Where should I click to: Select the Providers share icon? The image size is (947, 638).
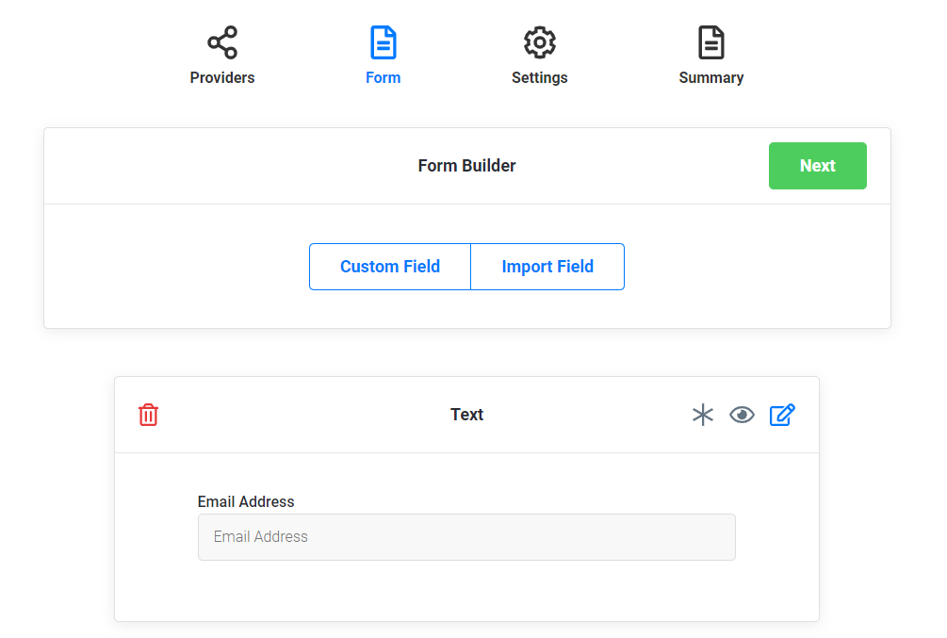coord(221,41)
